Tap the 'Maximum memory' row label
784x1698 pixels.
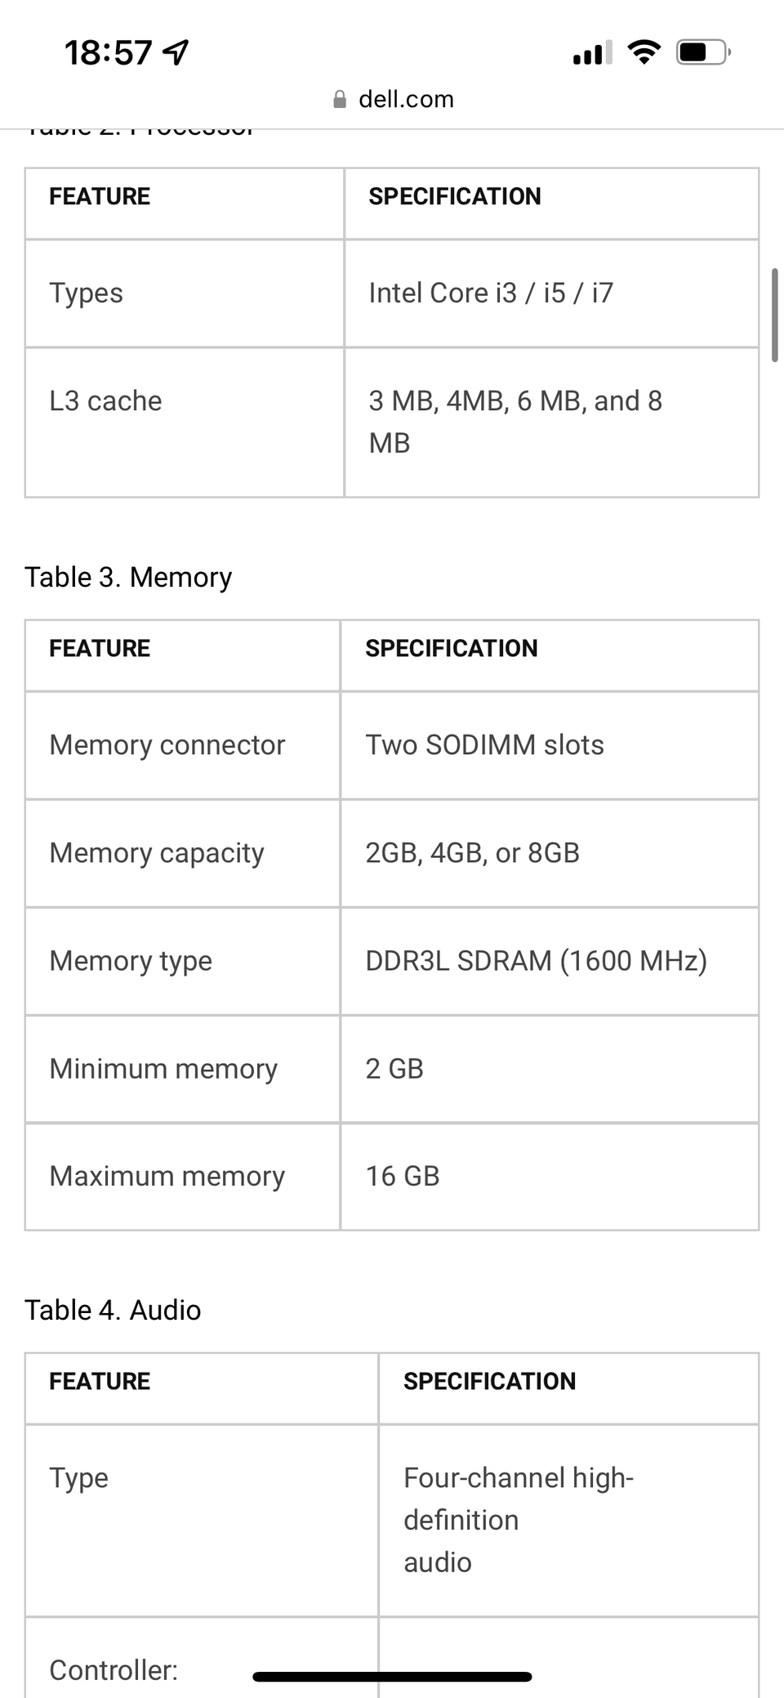(x=167, y=1177)
